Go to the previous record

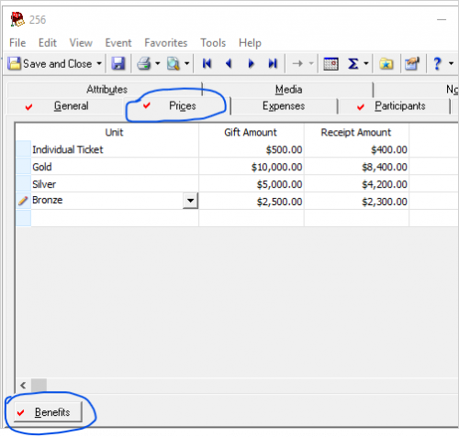point(229,64)
